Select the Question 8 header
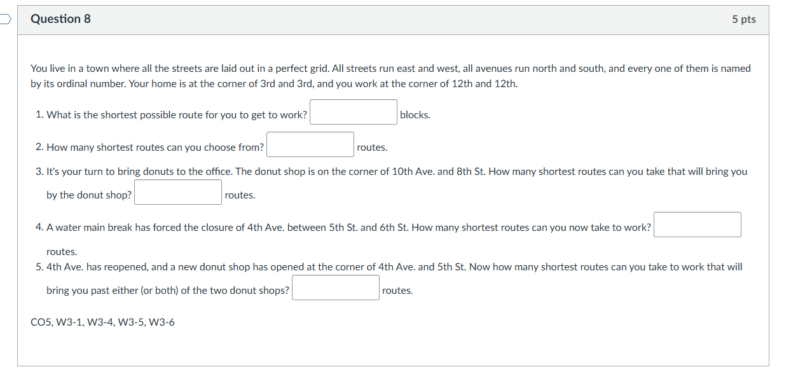This screenshot has width=791, height=374. point(60,18)
